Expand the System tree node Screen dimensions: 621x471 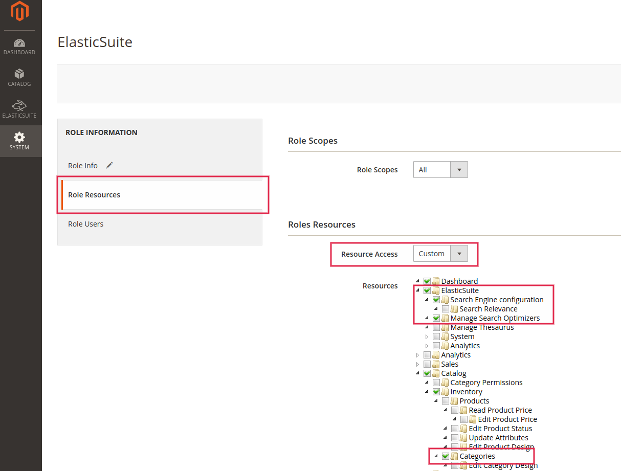(x=427, y=336)
